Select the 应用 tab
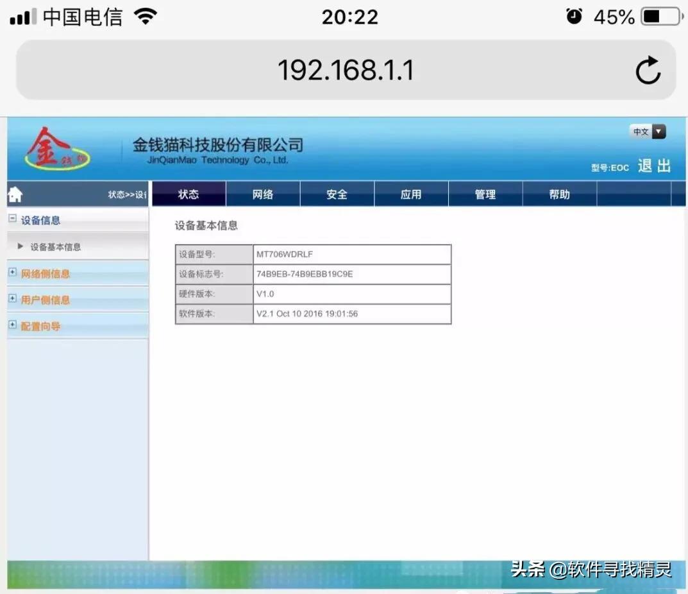 pyautogui.click(x=411, y=193)
